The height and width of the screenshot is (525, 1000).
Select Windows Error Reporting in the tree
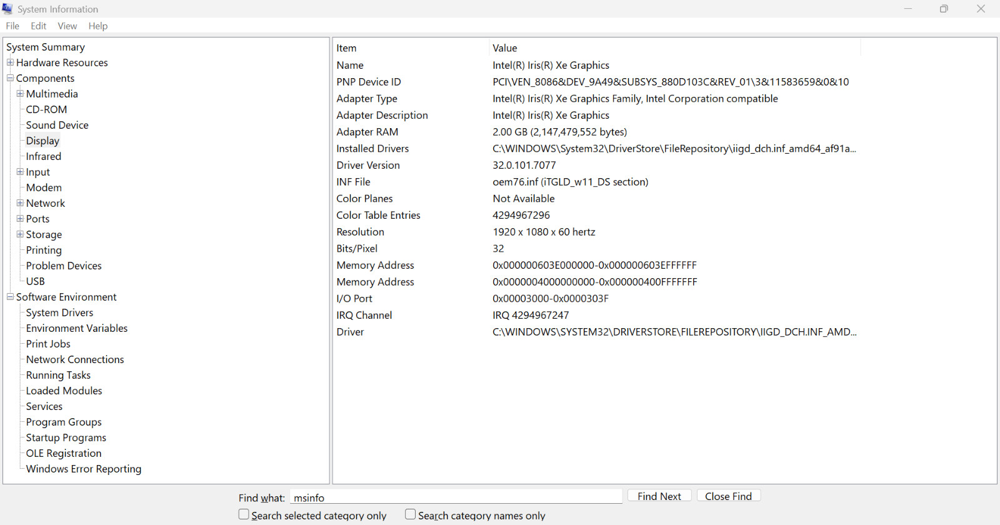coord(84,469)
